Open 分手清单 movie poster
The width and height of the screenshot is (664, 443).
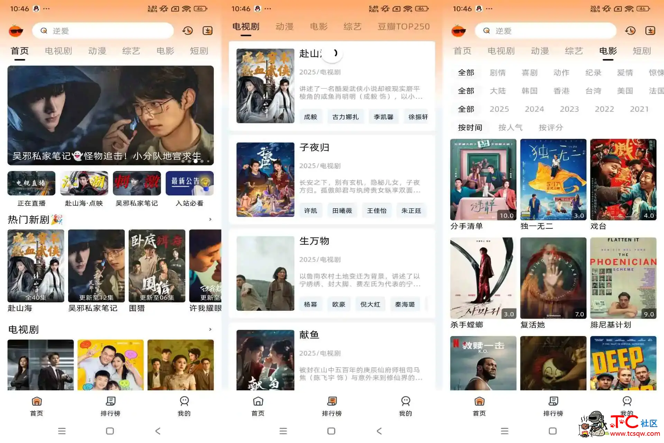point(483,180)
